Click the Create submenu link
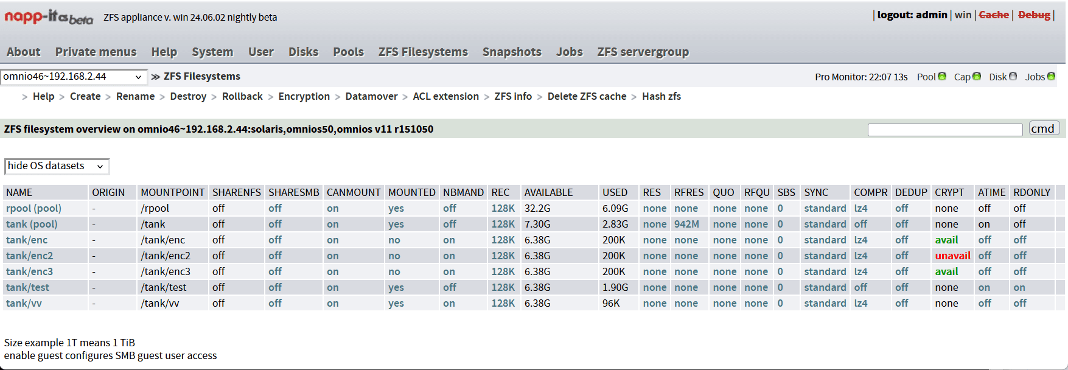1068x370 pixels. pos(85,96)
